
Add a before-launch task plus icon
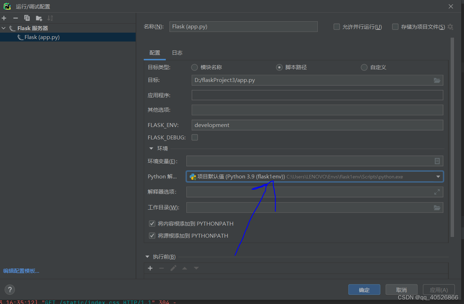click(150, 268)
